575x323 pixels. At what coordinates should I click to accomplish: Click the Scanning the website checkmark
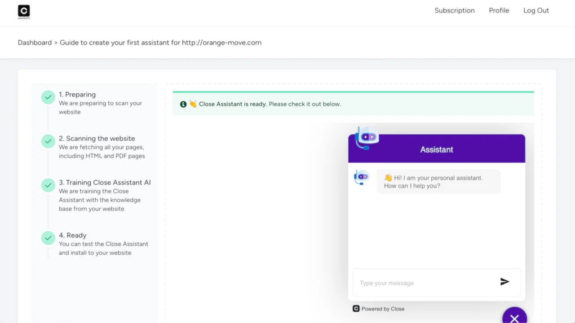coord(48,141)
